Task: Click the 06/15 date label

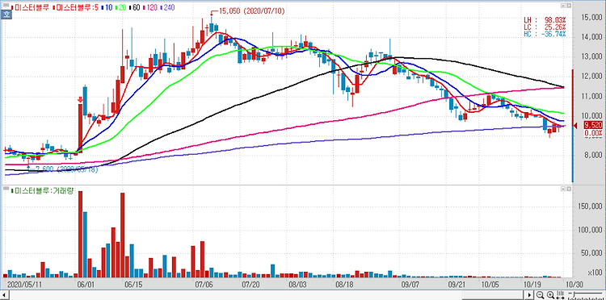Action: [133, 284]
